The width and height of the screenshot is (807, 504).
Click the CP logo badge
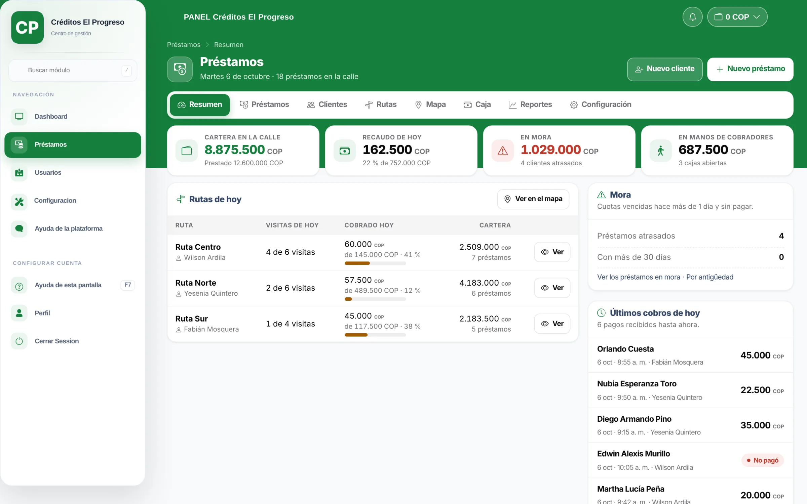27,28
